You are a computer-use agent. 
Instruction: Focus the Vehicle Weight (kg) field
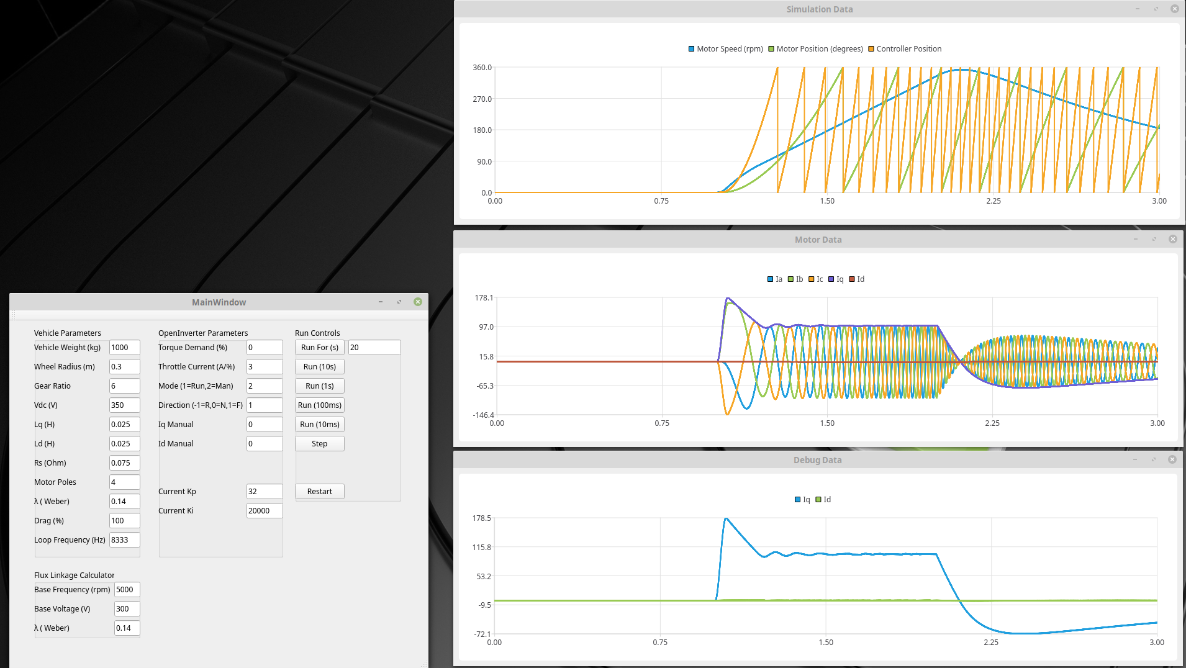tap(124, 348)
